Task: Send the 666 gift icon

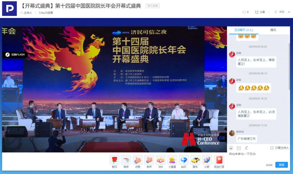Action: point(161,160)
